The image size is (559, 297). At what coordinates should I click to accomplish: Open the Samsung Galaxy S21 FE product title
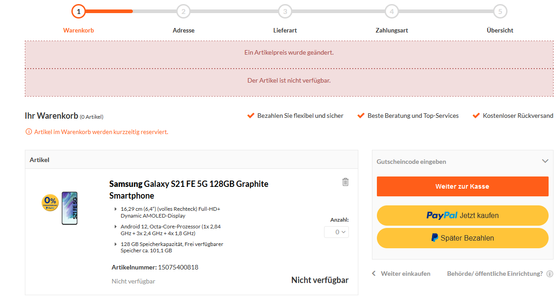[x=189, y=190]
